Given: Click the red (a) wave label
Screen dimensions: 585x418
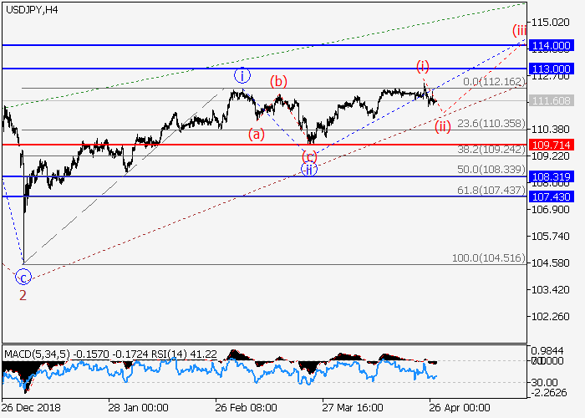Looking at the screenshot, I should pos(256,133).
